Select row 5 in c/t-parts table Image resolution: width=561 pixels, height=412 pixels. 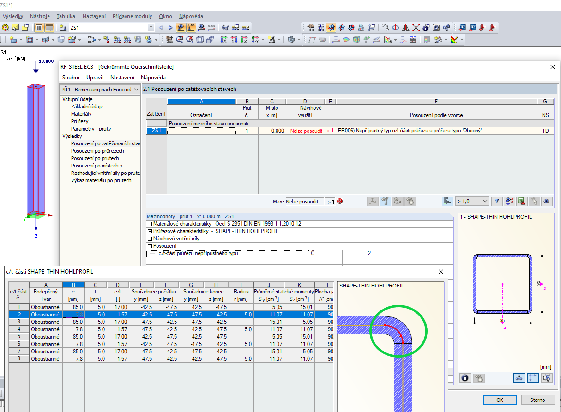18,336
